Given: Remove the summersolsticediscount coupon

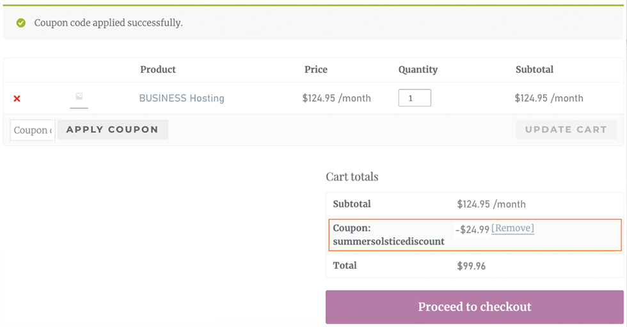Looking at the screenshot, I should click(512, 229).
